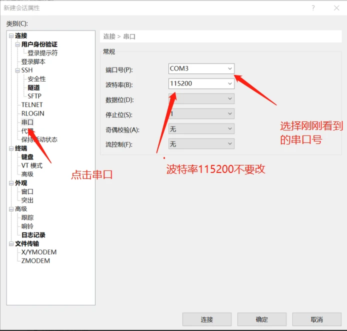This screenshot has height=331, width=347.
Task: Select 突出 tree item
Action: (27, 200)
